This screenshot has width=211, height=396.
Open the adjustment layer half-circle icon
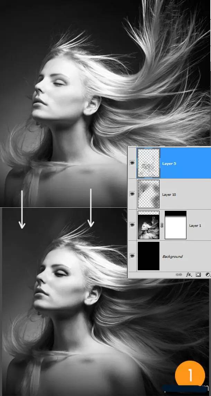click(x=208, y=274)
